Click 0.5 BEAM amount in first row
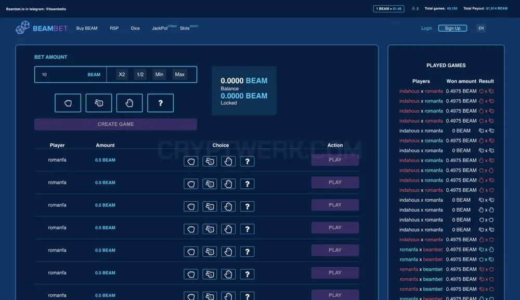The image size is (520, 300). point(105,160)
